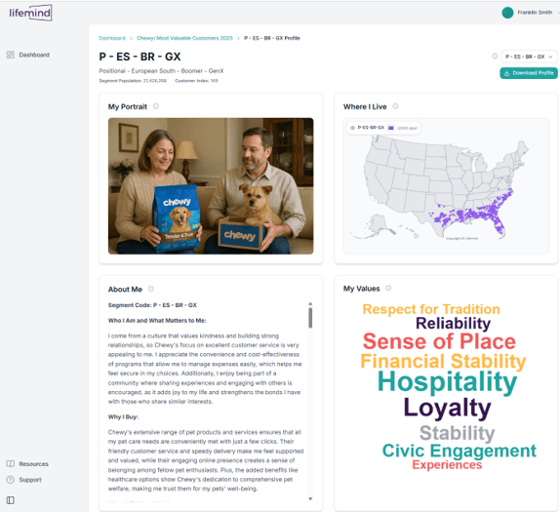This screenshot has height=512, width=560.
Task: Click the Dashboard grid icon in sidebar
Action: 11,55
